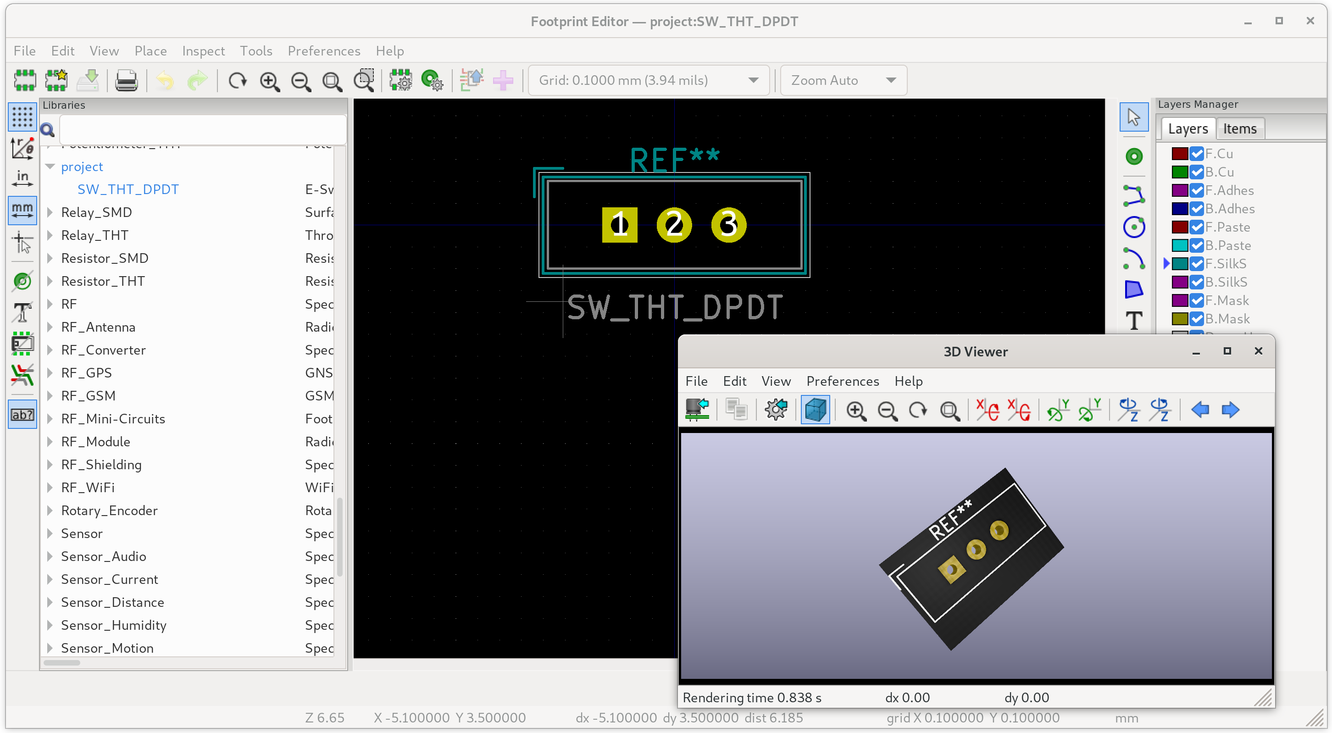Expand the Relay_SMD library

pyautogui.click(x=50, y=212)
